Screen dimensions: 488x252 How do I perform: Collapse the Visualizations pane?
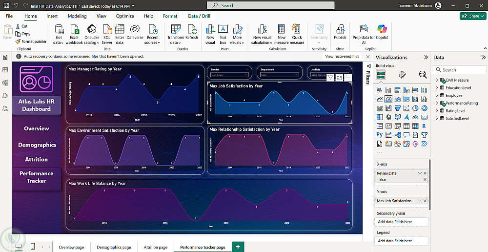426,58
